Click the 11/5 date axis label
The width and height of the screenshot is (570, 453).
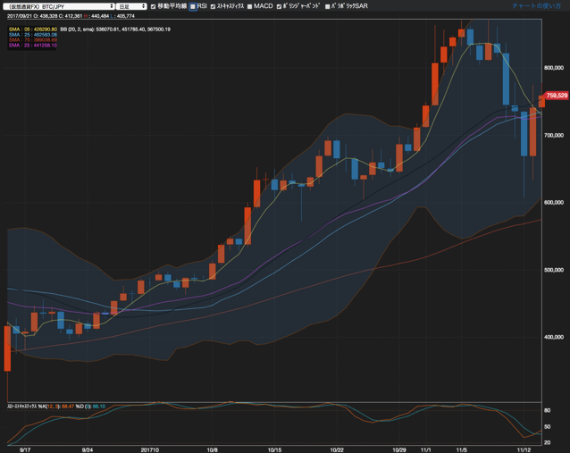pyautogui.click(x=461, y=449)
